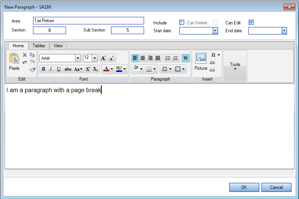This screenshot has height=199, width=299.
Task: Insert a Picture
Action: [x=201, y=61]
